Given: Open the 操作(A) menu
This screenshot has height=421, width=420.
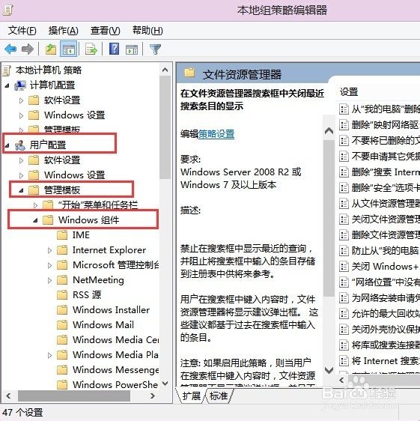Looking at the screenshot, I should coord(64,31).
